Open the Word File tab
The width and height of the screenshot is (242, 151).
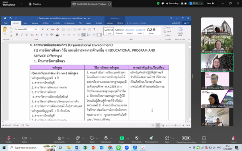coord(6,23)
